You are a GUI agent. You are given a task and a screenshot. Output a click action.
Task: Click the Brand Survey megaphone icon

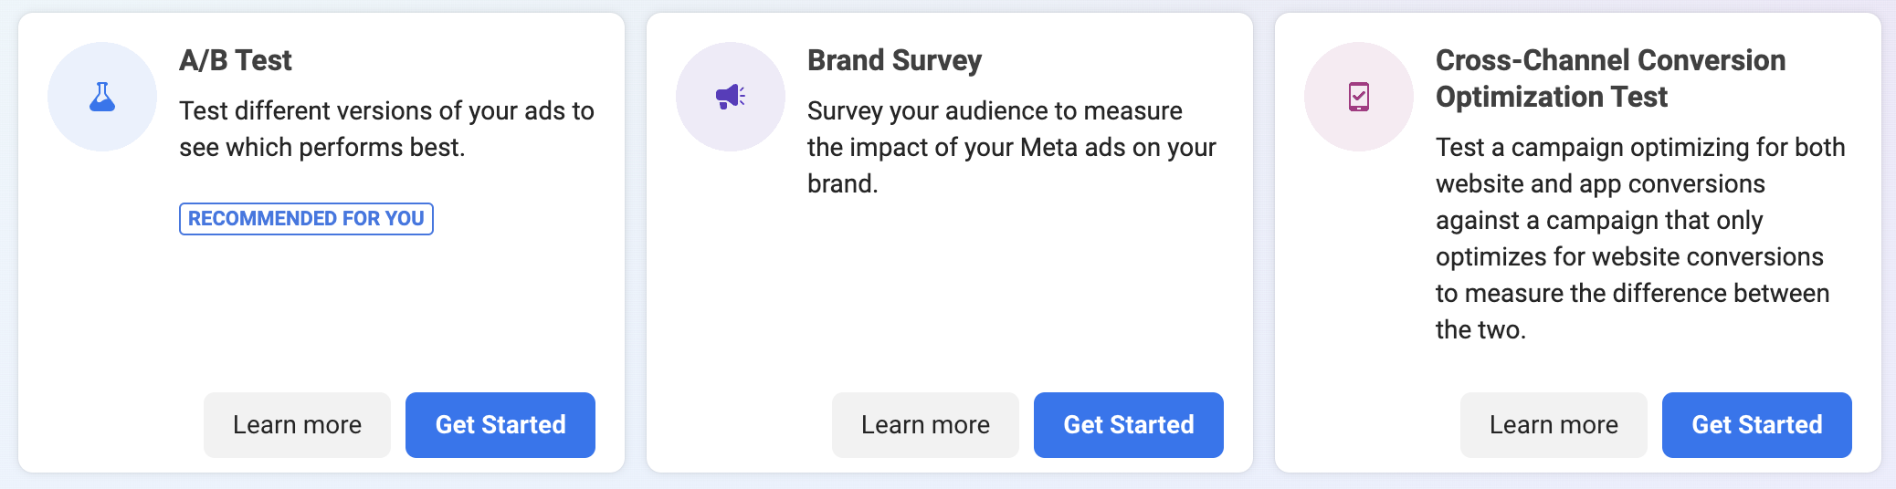click(x=731, y=97)
